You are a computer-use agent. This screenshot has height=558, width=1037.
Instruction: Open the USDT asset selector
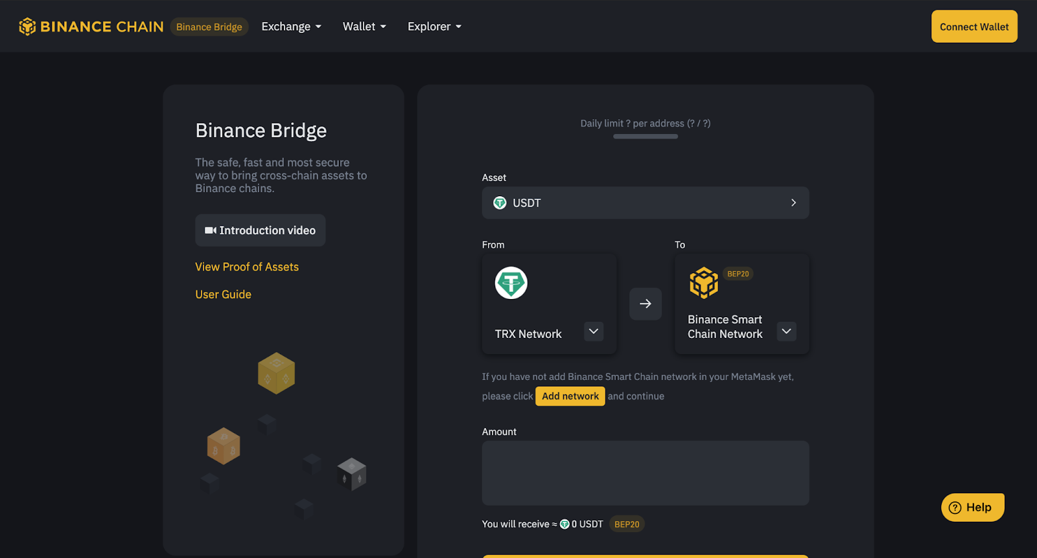646,203
